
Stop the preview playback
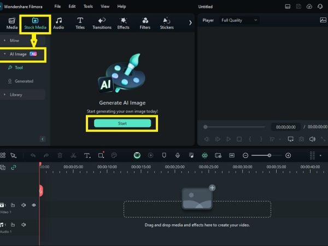click(x=239, y=139)
